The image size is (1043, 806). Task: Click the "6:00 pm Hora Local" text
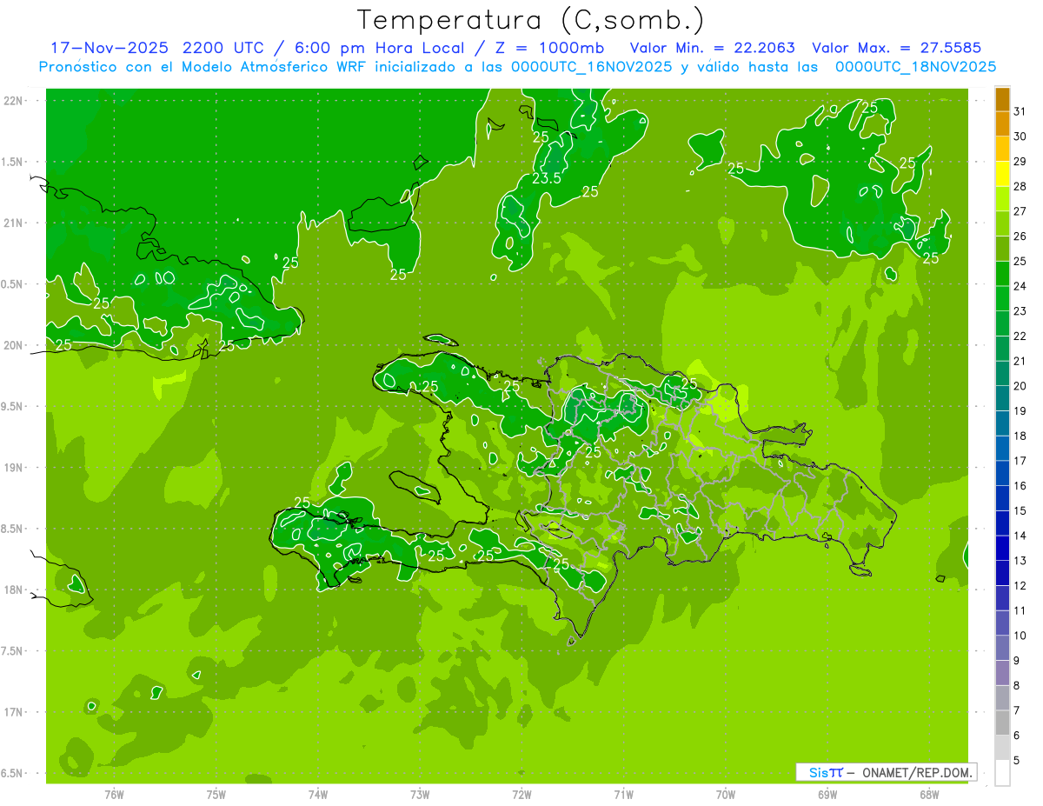pyautogui.click(x=380, y=48)
